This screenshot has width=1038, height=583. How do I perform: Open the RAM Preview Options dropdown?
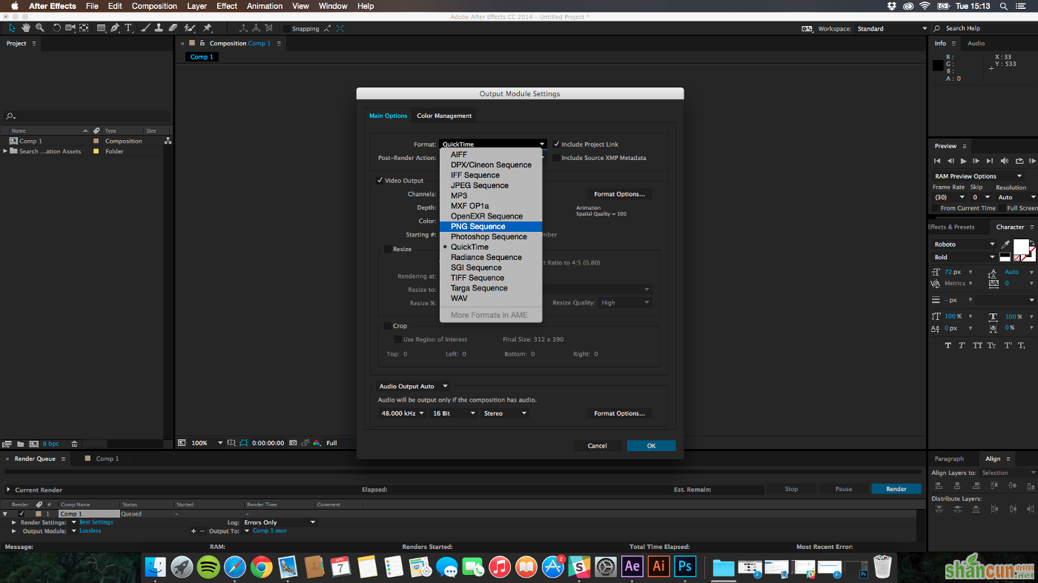point(978,176)
